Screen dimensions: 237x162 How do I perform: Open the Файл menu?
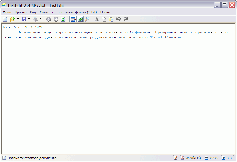[7, 12]
